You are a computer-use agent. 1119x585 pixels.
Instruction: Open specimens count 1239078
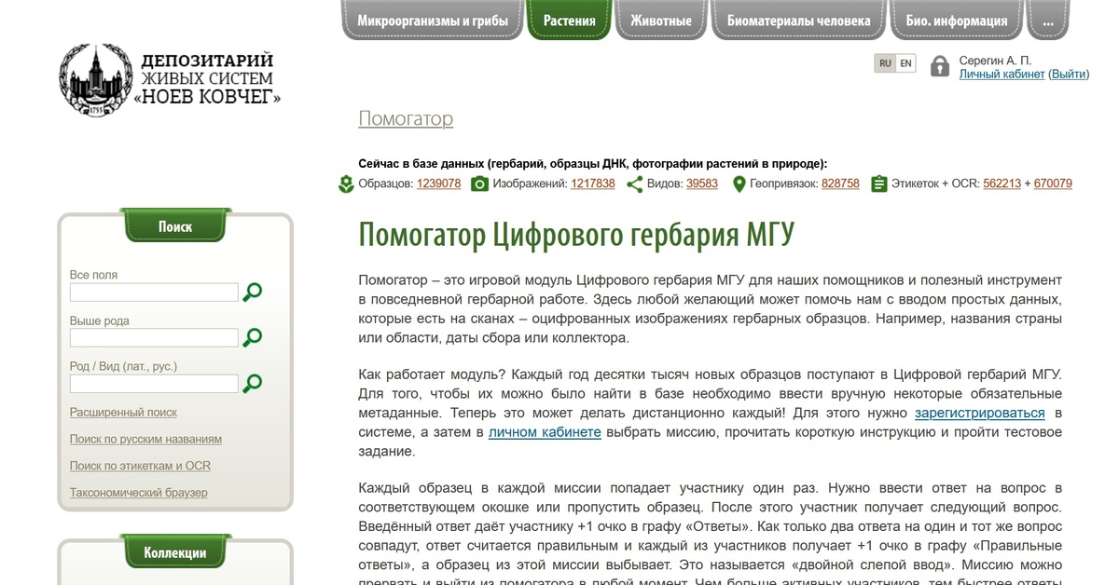click(438, 184)
